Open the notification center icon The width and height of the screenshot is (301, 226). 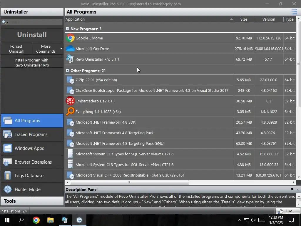coord(291,220)
